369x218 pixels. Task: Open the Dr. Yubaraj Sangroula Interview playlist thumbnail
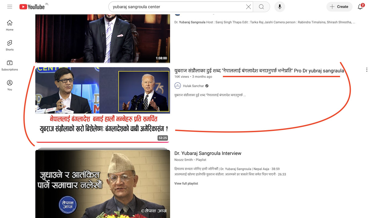coord(103,184)
